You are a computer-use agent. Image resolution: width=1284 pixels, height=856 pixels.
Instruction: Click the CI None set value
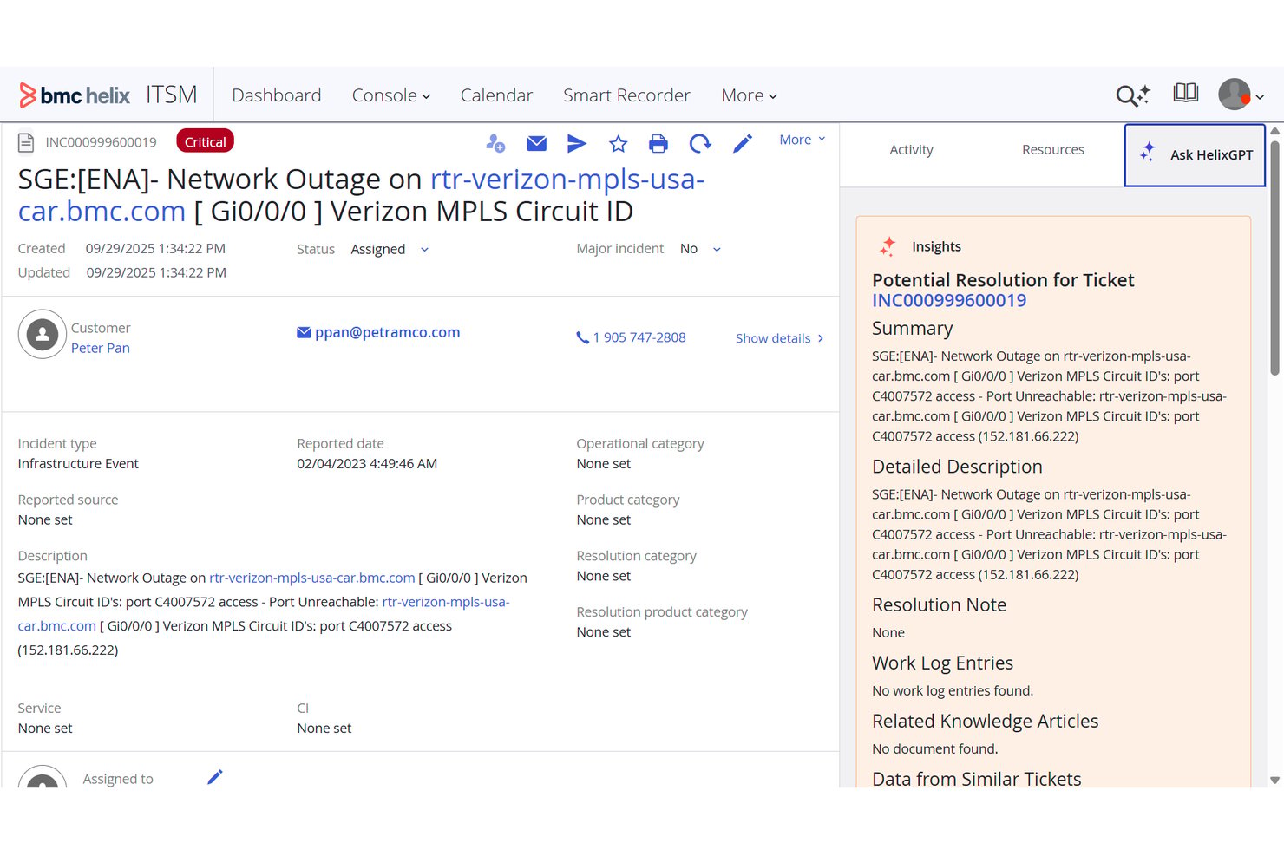click(324, 729)
